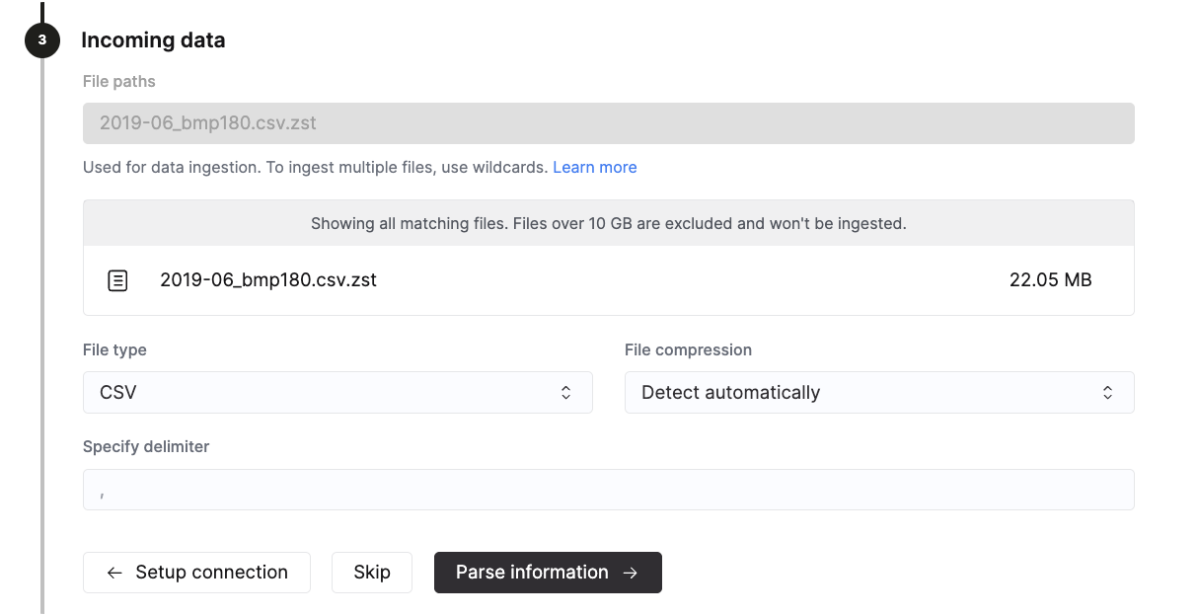Viewport: 1198px width, 616px height.
Task: Click the 22.05 MB size label
Action: [1053, 280]
